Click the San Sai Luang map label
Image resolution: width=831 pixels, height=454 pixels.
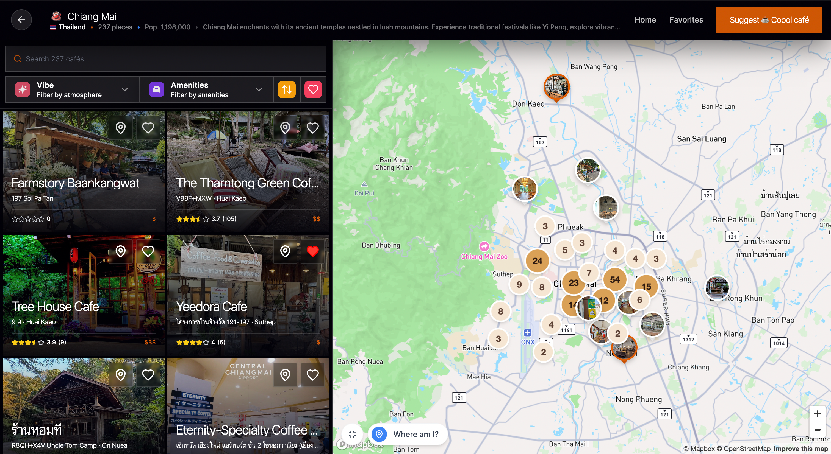tap(701, 139)
